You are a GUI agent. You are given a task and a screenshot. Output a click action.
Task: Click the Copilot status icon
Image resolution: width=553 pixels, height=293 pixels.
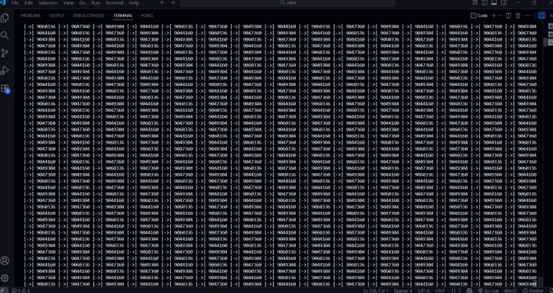469,291
